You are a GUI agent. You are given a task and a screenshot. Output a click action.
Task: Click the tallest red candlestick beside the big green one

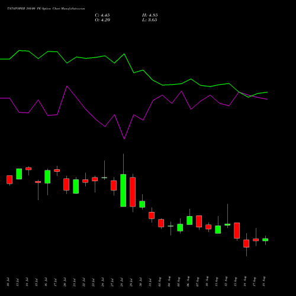click(x=133, y=192)
